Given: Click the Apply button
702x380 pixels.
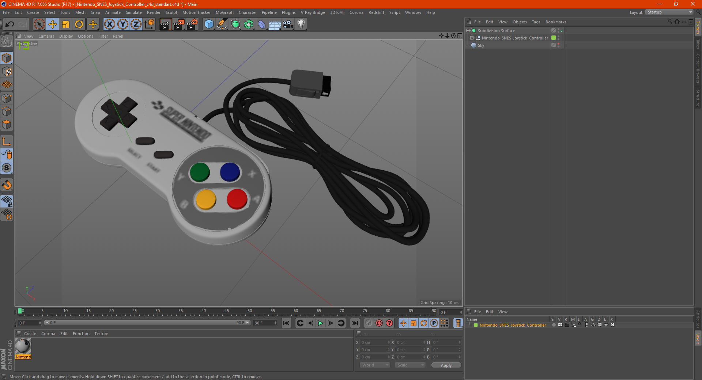Looking at the screenshot, I should 446,365.
